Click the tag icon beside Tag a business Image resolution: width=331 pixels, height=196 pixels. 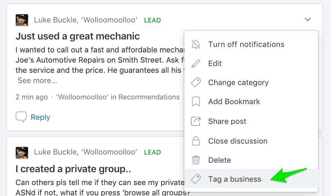coord(196,179)
